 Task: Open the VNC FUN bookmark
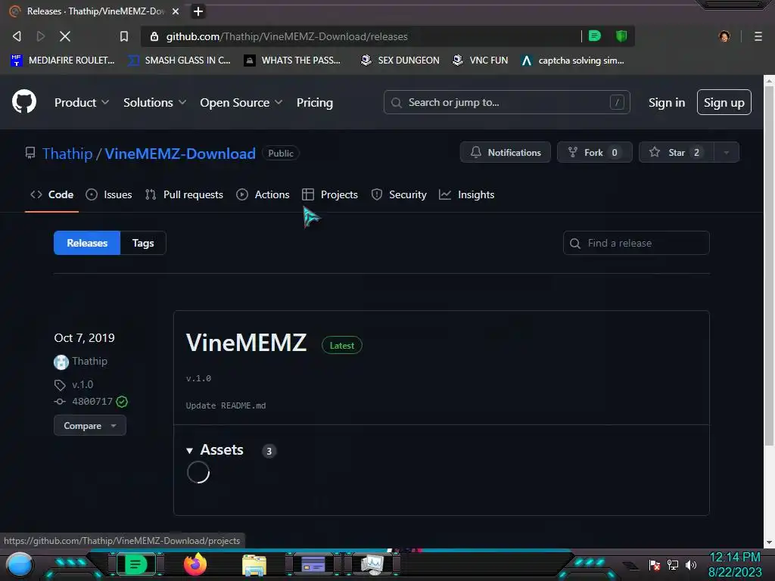coord(480,61)
